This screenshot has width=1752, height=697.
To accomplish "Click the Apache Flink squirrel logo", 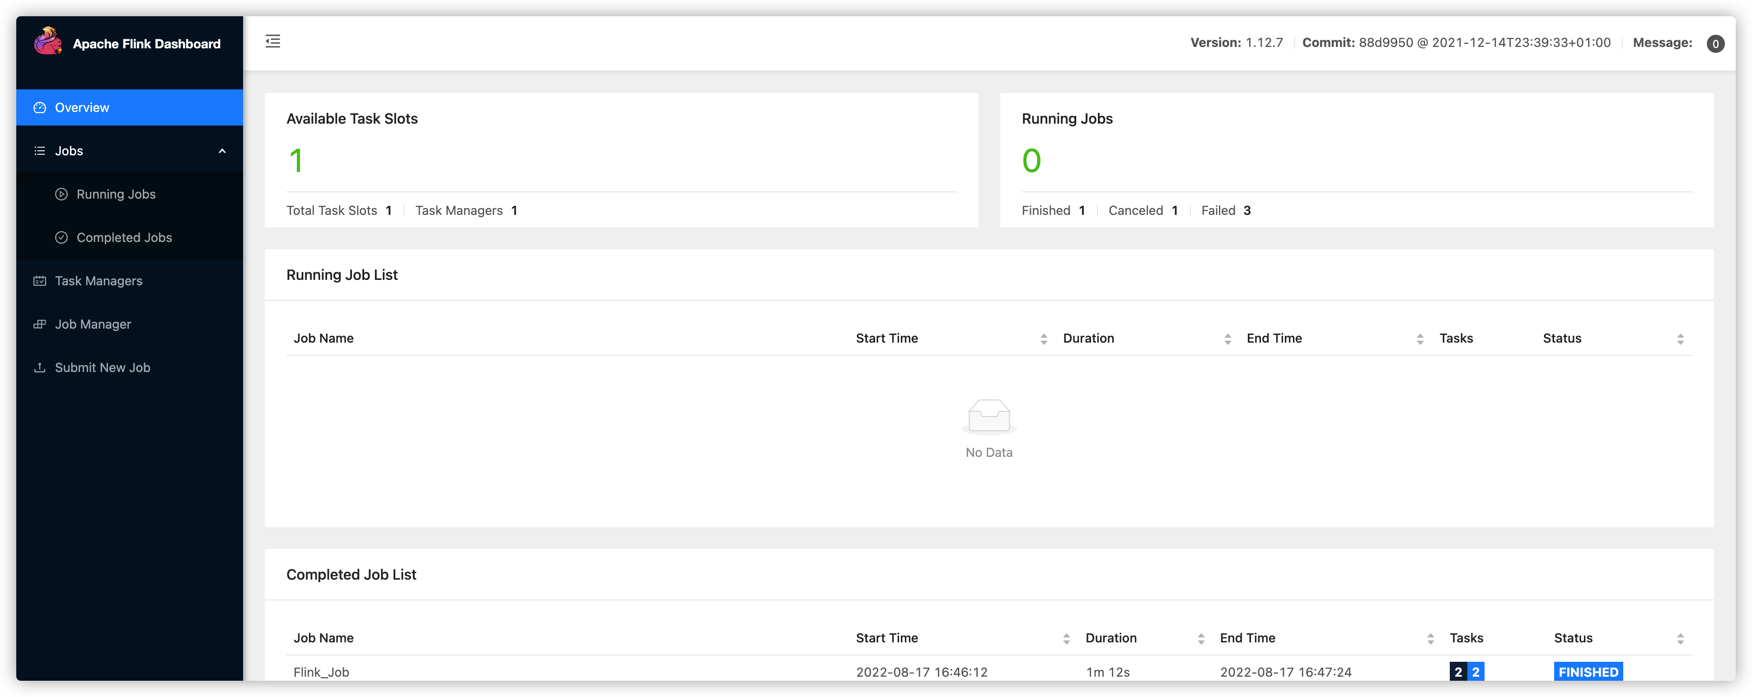I will [x=47, y=42].
